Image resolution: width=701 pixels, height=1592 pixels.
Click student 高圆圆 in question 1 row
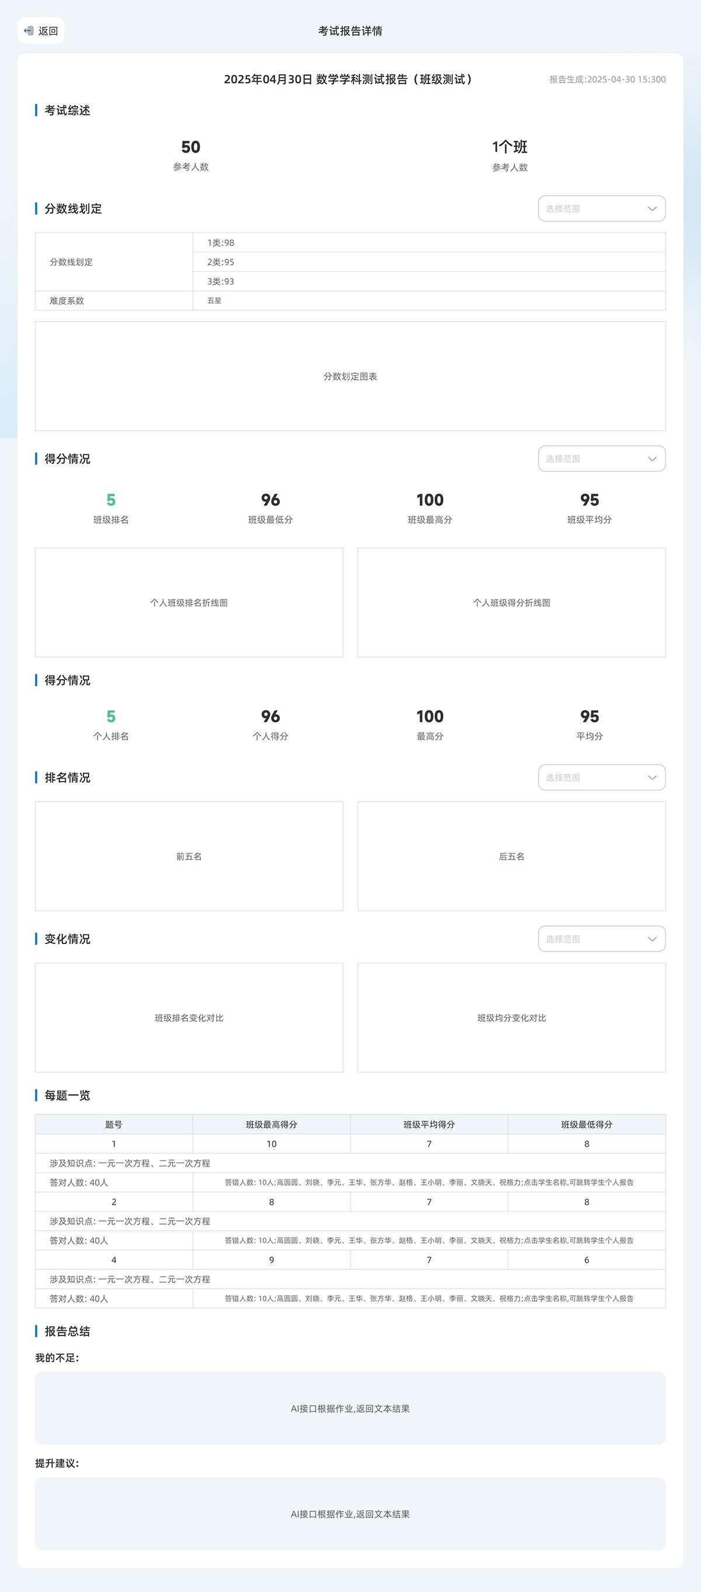click(x=287, y=1182)
